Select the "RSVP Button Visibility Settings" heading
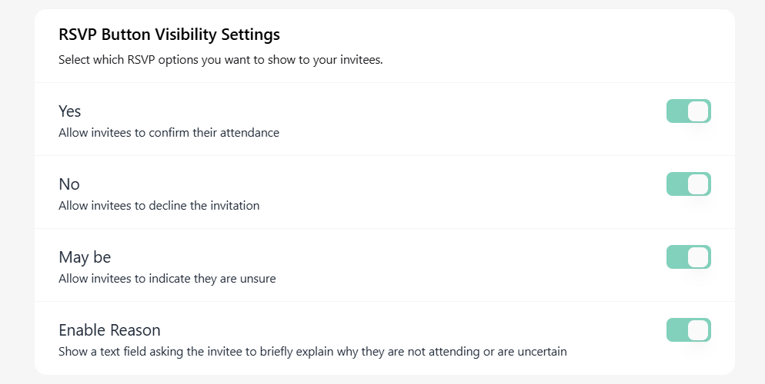The height and width of the screenshot is (384, 765). pyautogui.click(x=169, y=35)
